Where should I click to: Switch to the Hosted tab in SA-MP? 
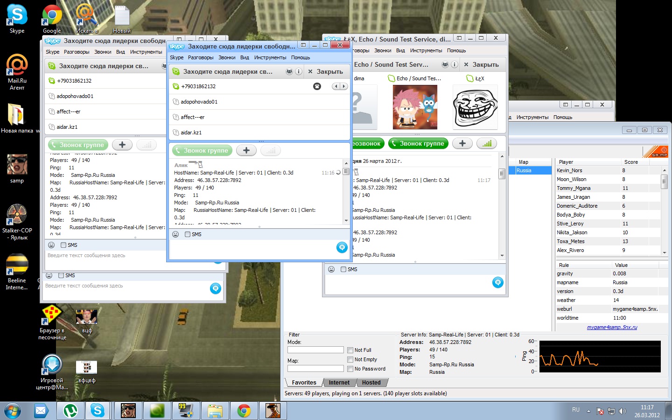coord(371,383)
